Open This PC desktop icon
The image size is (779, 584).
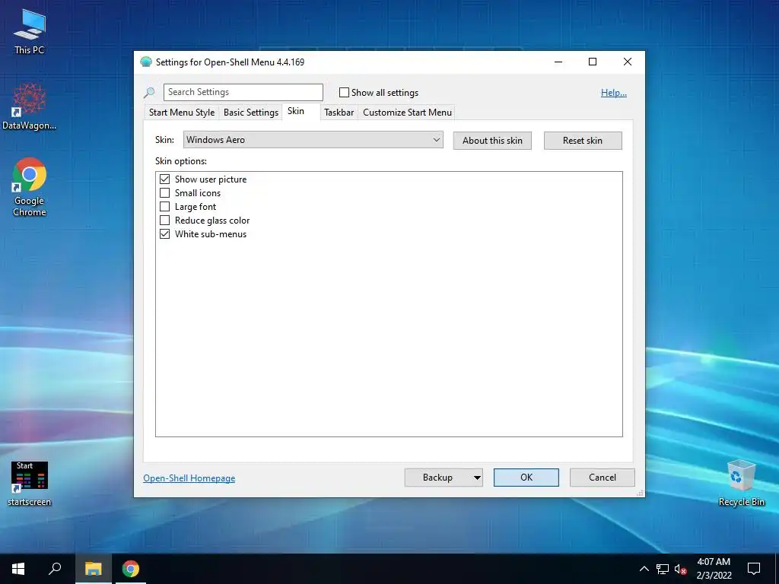tap(30, 31)
